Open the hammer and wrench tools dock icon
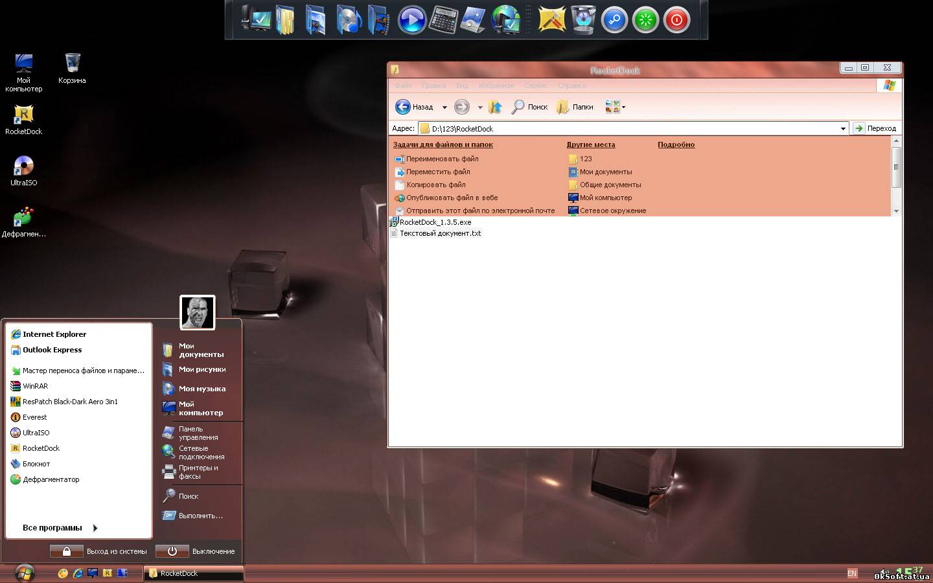933x583 pixels. (551, 19)
